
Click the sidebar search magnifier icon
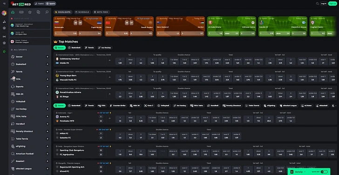tap(47, 12)
